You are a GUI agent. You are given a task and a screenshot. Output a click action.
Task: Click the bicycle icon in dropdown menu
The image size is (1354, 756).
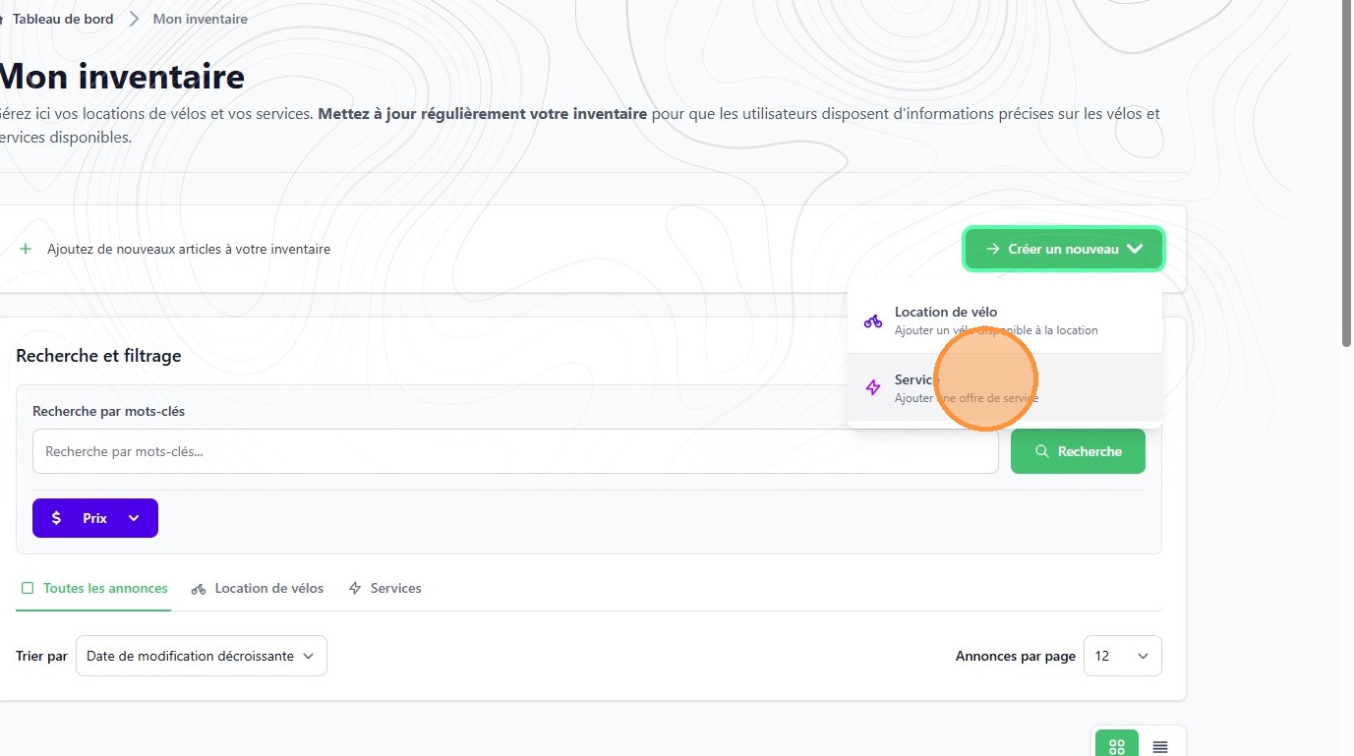coord(873,320)
